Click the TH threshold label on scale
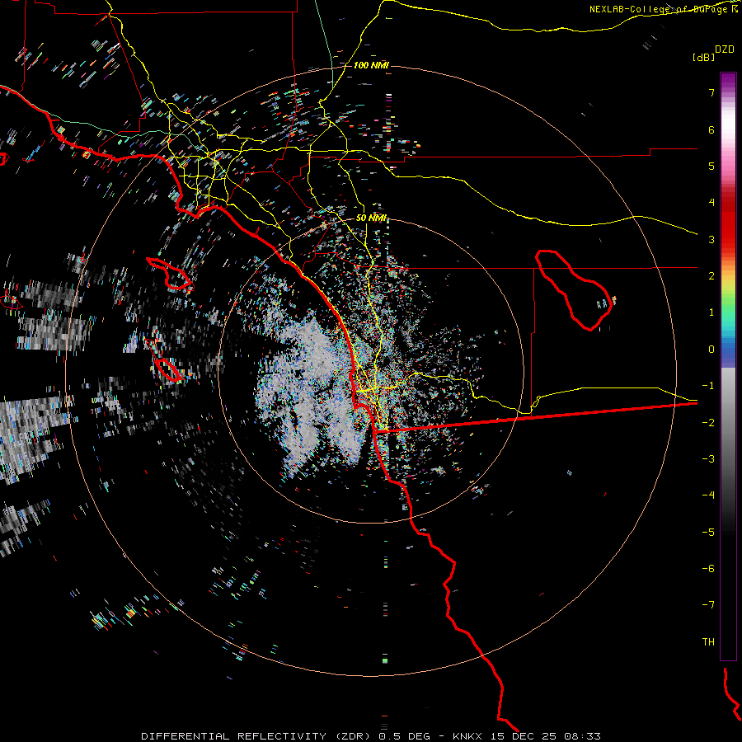Viewport: 742px width, 742px height. click(x=708, y=642)
